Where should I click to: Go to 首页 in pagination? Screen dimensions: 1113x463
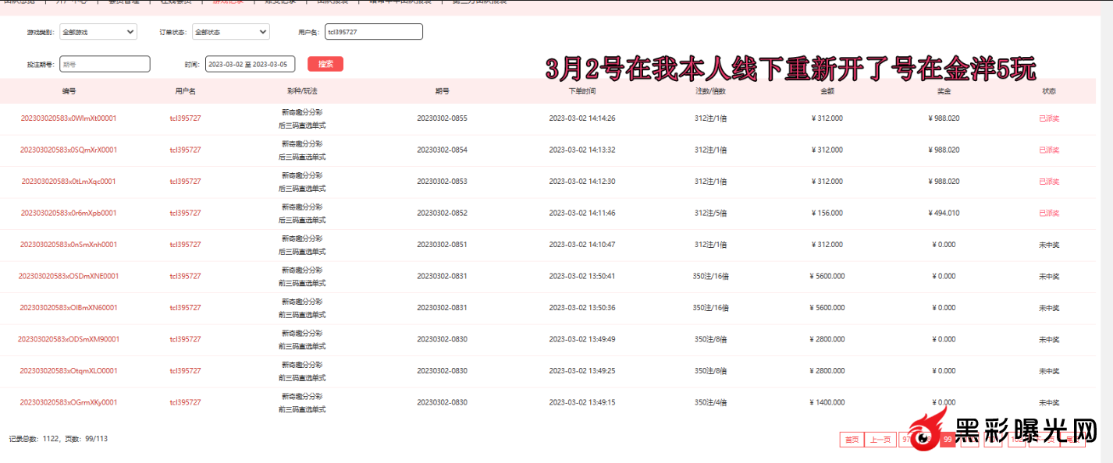pos(850,440)
